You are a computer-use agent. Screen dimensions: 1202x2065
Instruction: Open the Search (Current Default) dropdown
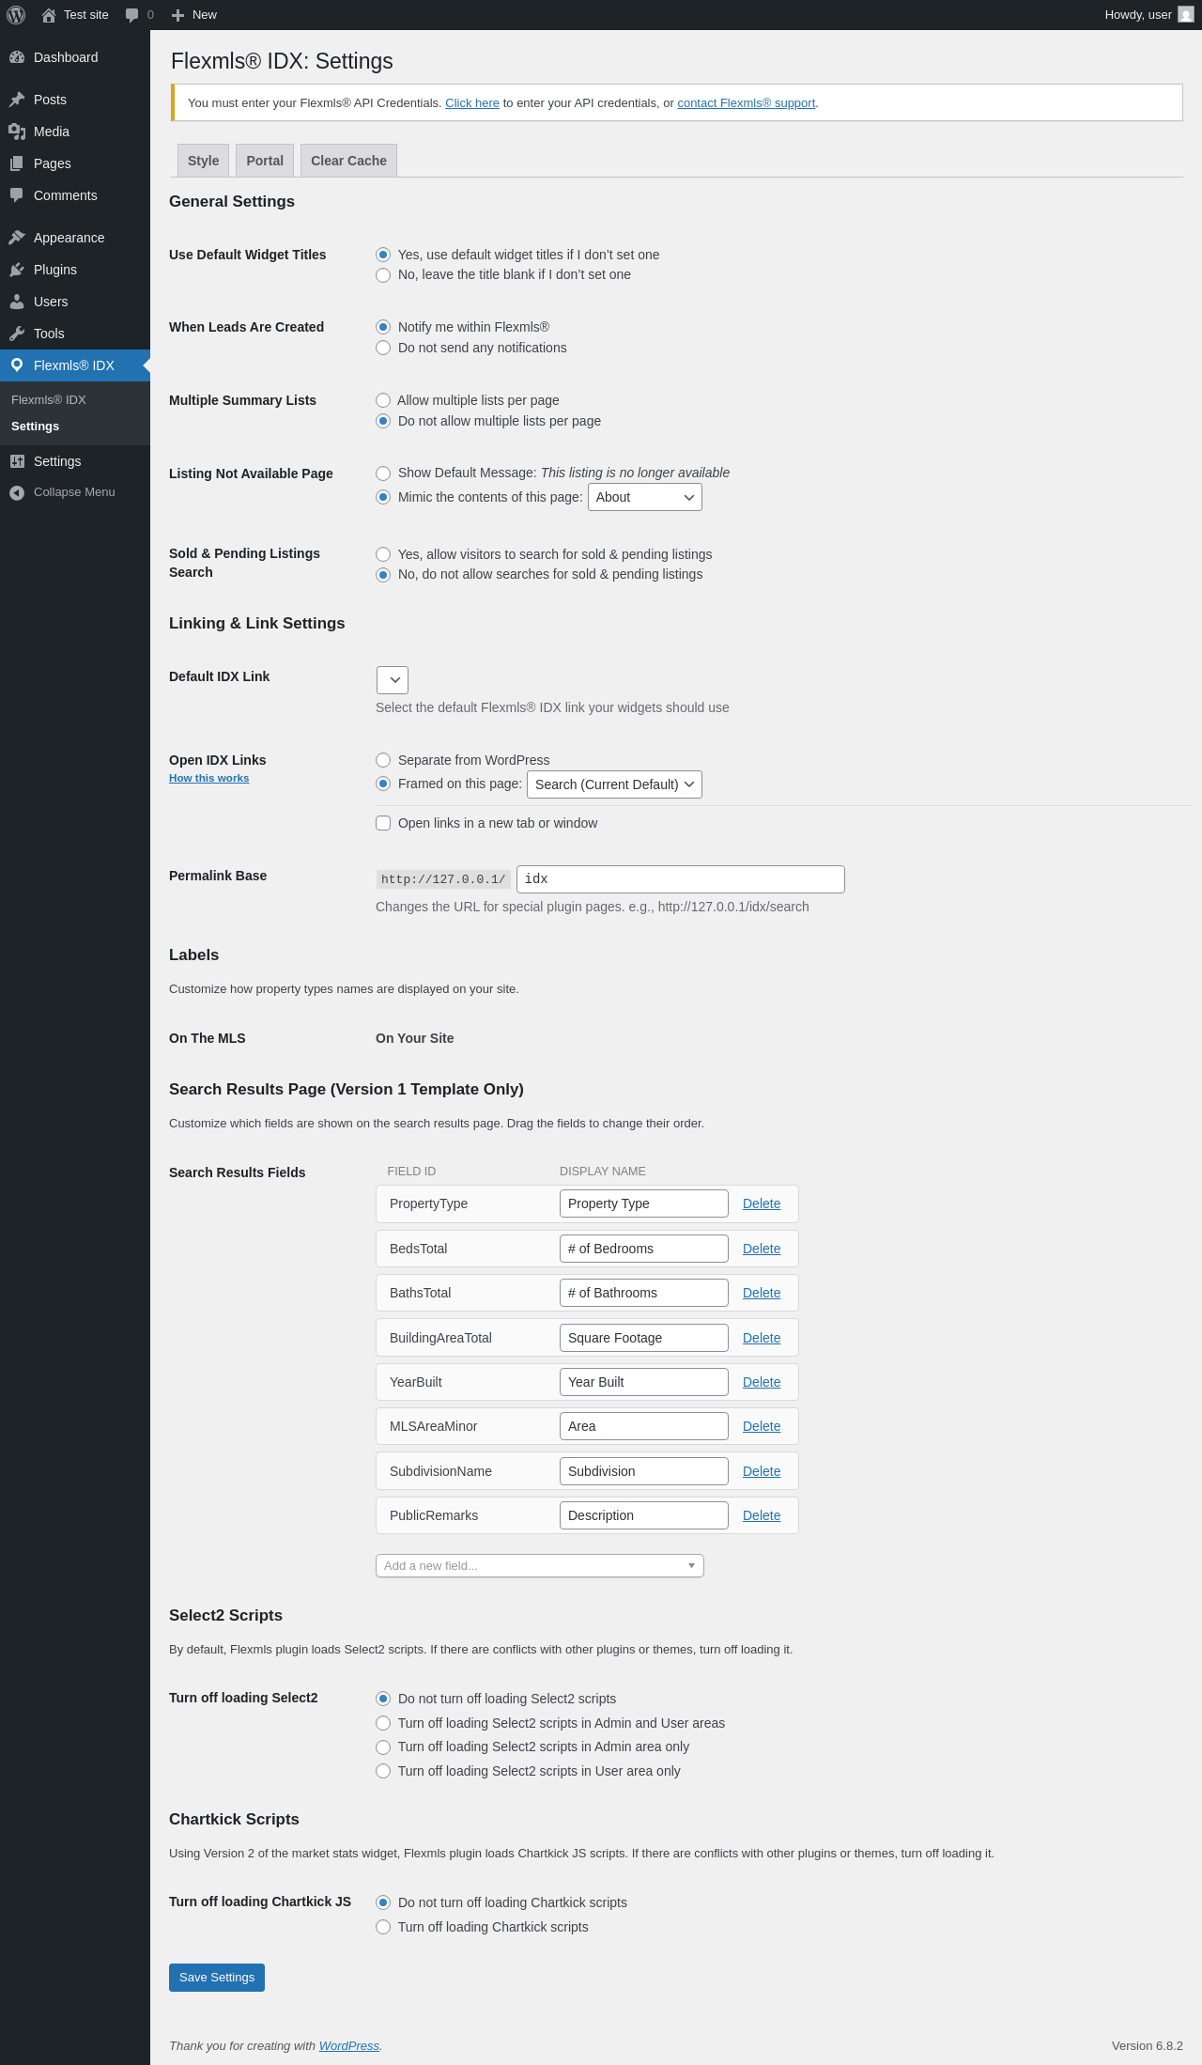pos(614,784)
